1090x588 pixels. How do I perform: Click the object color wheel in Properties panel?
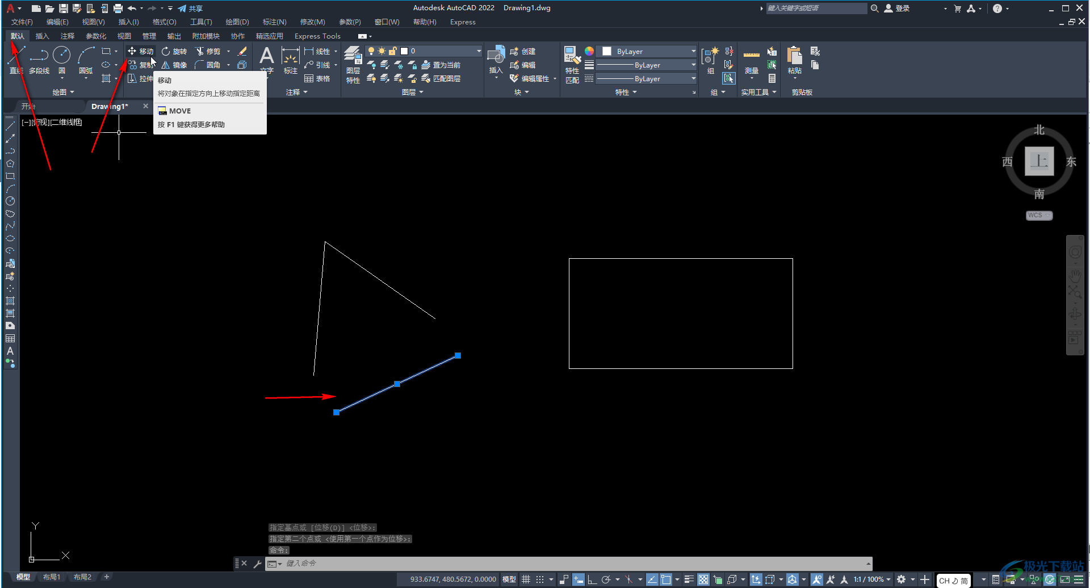click(x=589, y=51)
